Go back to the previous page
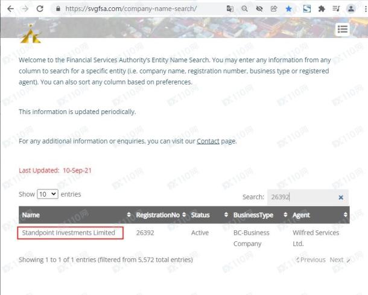Image resolution: width=368 pixels, height=295 pixels. tap(10, 9)
